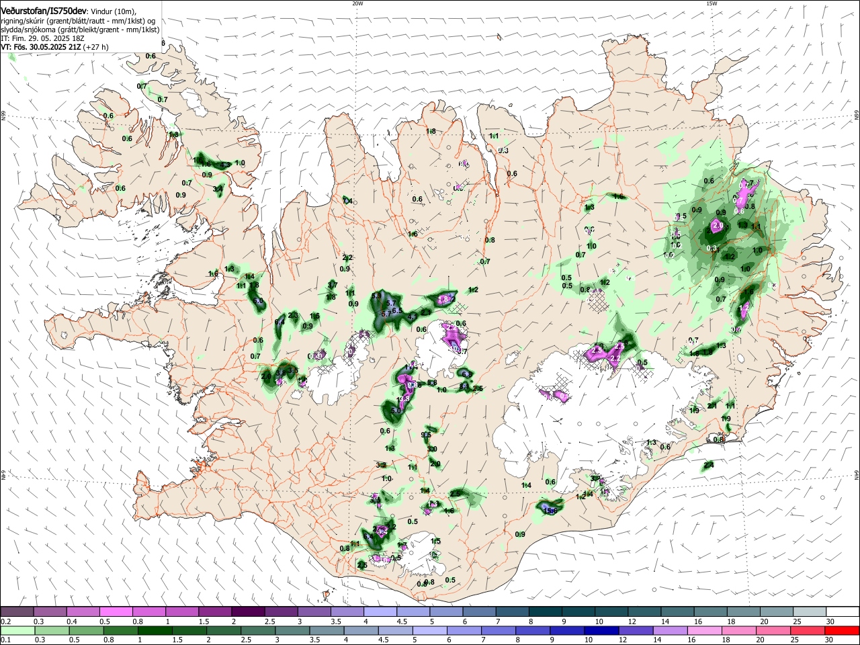Click the darkest green 1 swatch in the rain legend
860x645 pixels.
(x=155, y=631)
